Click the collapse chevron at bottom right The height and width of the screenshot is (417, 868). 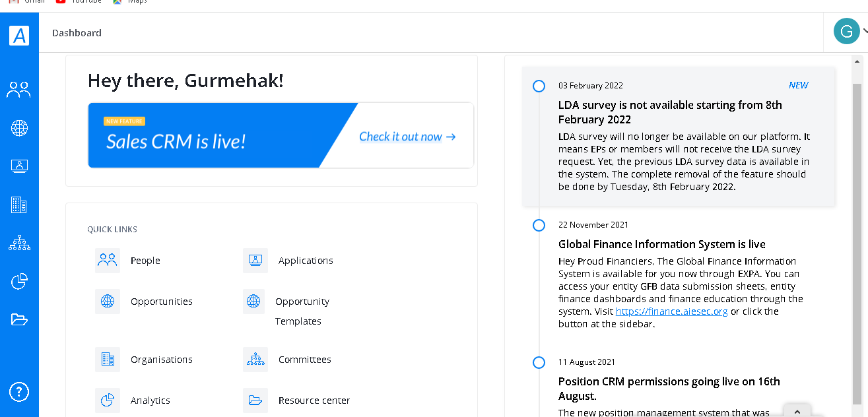click(x=797, y=411)
